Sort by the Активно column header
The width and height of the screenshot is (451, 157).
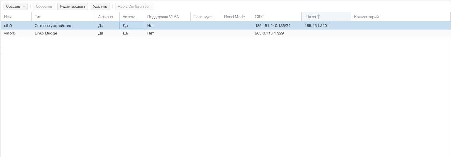[x=107, y=17]
